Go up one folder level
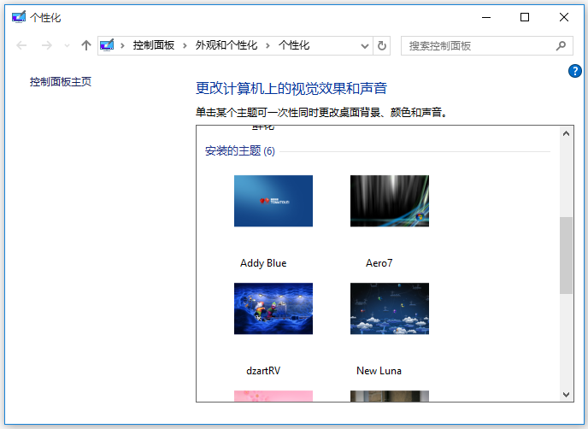Image resolution: width=588 pixels, height=429 pixels. pyautogui.click(x=85, y=45)
